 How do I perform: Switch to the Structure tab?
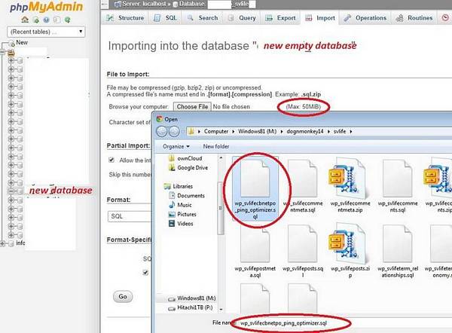point(127,17)
